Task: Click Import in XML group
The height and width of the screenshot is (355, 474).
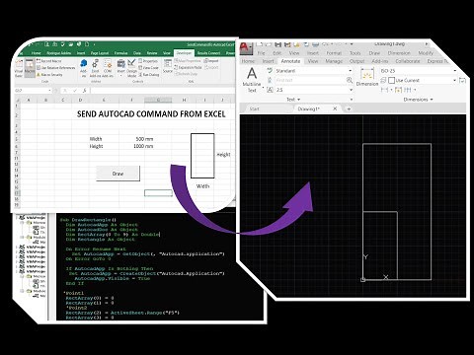Action: point(211,61)
